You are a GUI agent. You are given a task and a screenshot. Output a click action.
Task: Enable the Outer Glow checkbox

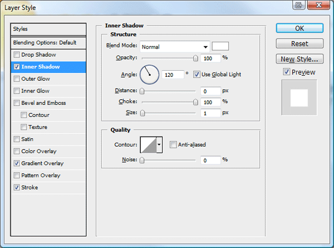click(x=17, y=79)
